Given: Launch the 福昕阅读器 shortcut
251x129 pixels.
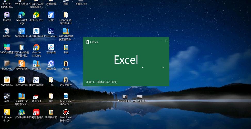Looking at the screenshot, I should (x=22, y=65).
